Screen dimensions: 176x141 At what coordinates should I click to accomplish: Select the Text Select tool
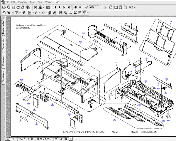click(x=17, y=13)
